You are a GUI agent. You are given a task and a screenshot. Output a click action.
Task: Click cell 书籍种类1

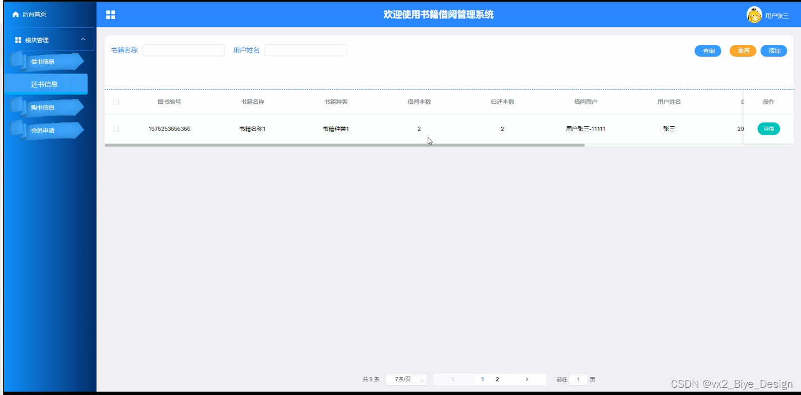coord(336,128)
